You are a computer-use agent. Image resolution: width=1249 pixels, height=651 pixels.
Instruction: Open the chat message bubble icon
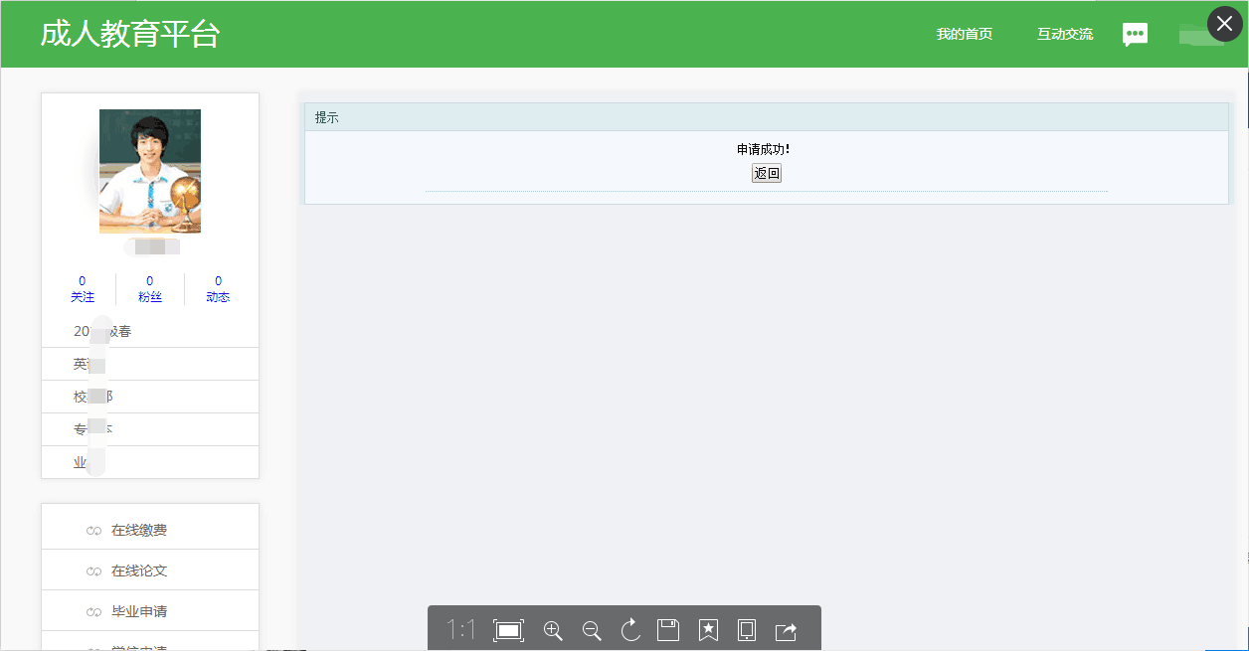1135,35
